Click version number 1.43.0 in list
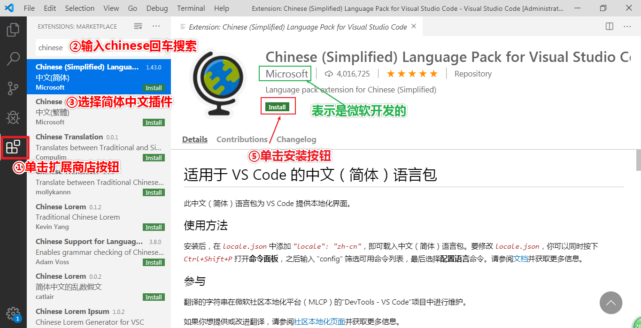Image resolution: width=641 pixels, height=328 pixels. pyautogui.click(x=154, y=68)
